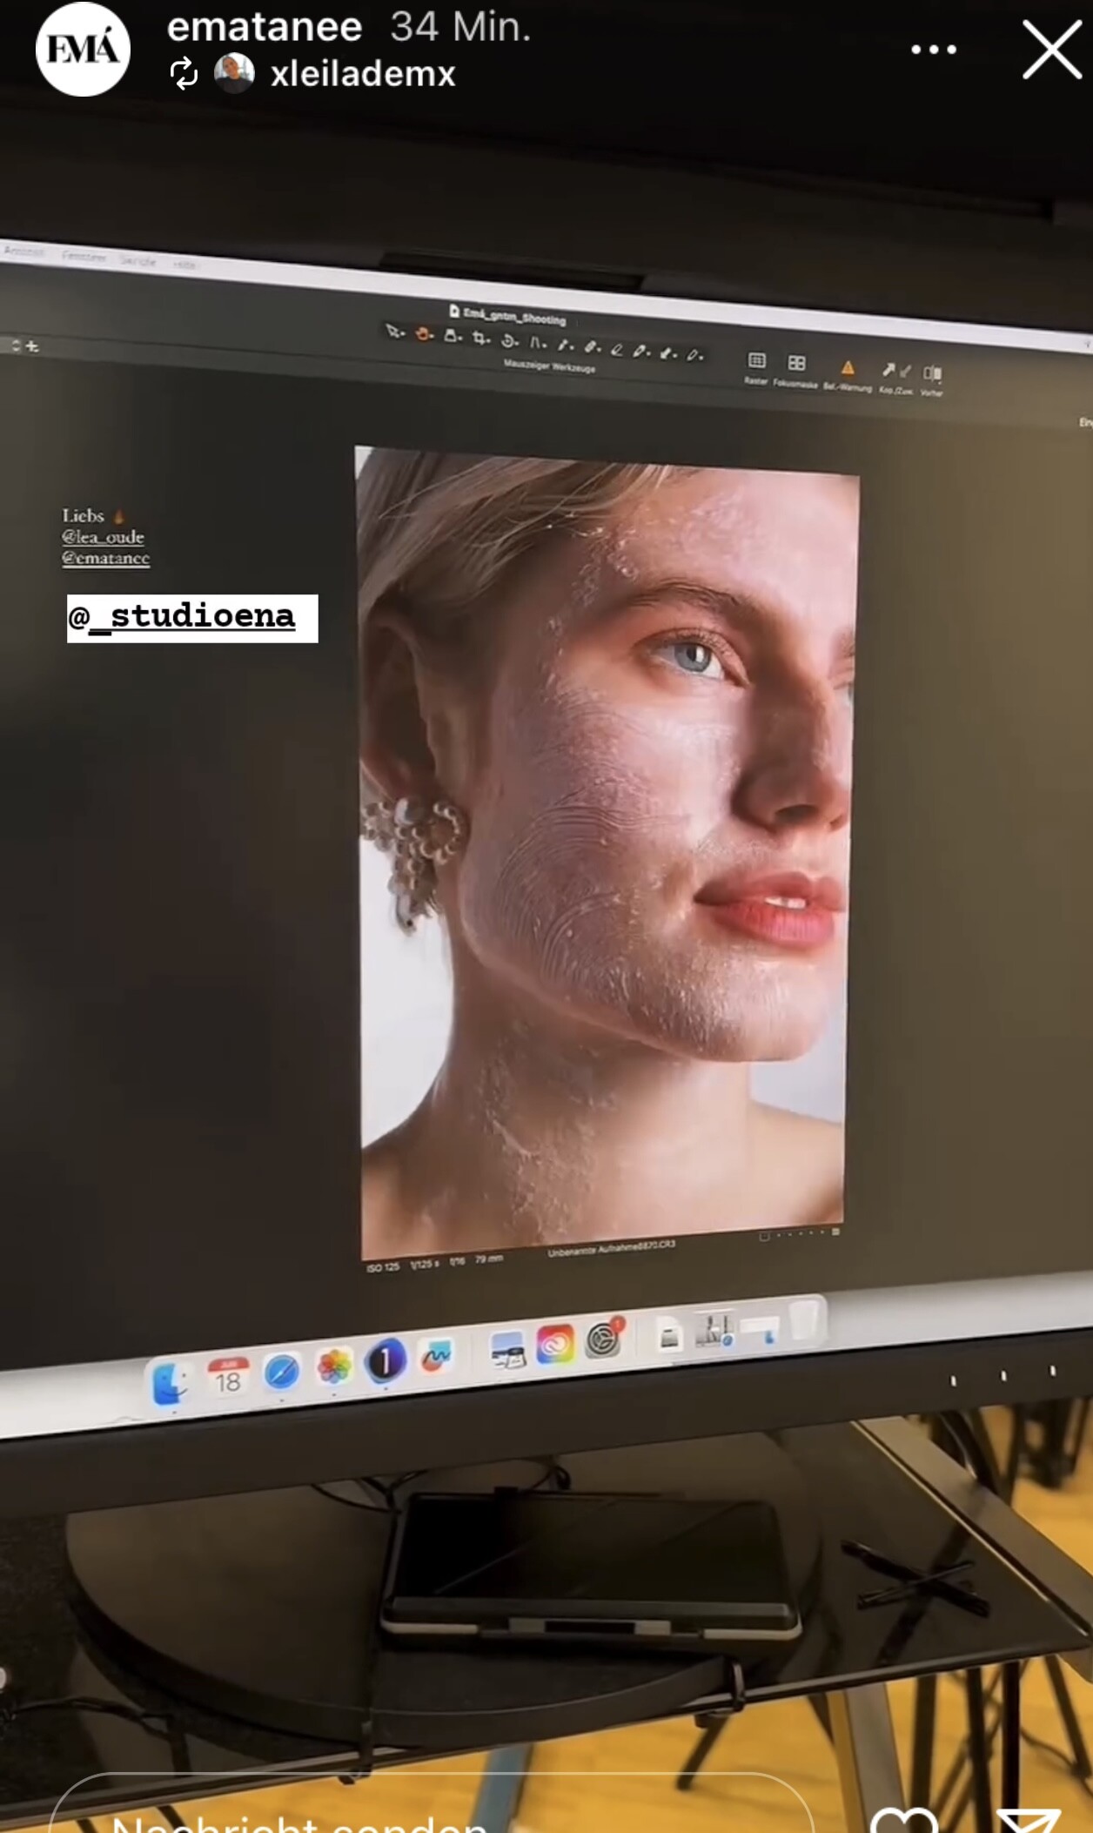Tap the @ematanee mention in story text
Image resolution: width=1093 pixels, height=1833 pixels.
point(105,558)
